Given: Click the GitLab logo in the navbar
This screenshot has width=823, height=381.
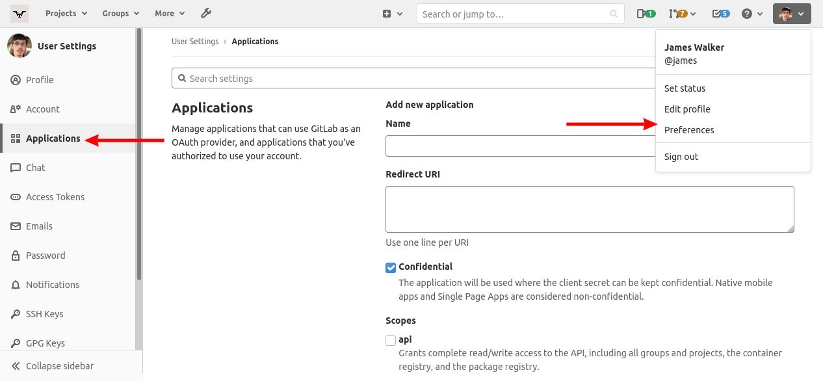Looking at the screenshot, I should pos(20,14).
